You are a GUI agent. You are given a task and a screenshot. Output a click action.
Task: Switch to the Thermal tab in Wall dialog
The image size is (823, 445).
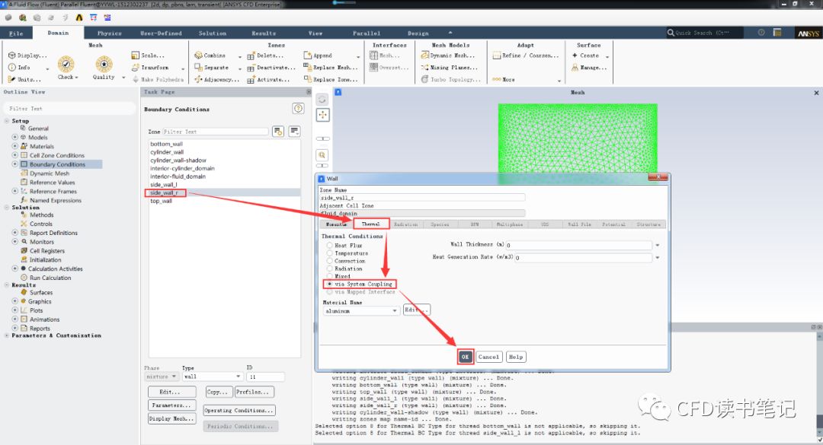point(370,224)
